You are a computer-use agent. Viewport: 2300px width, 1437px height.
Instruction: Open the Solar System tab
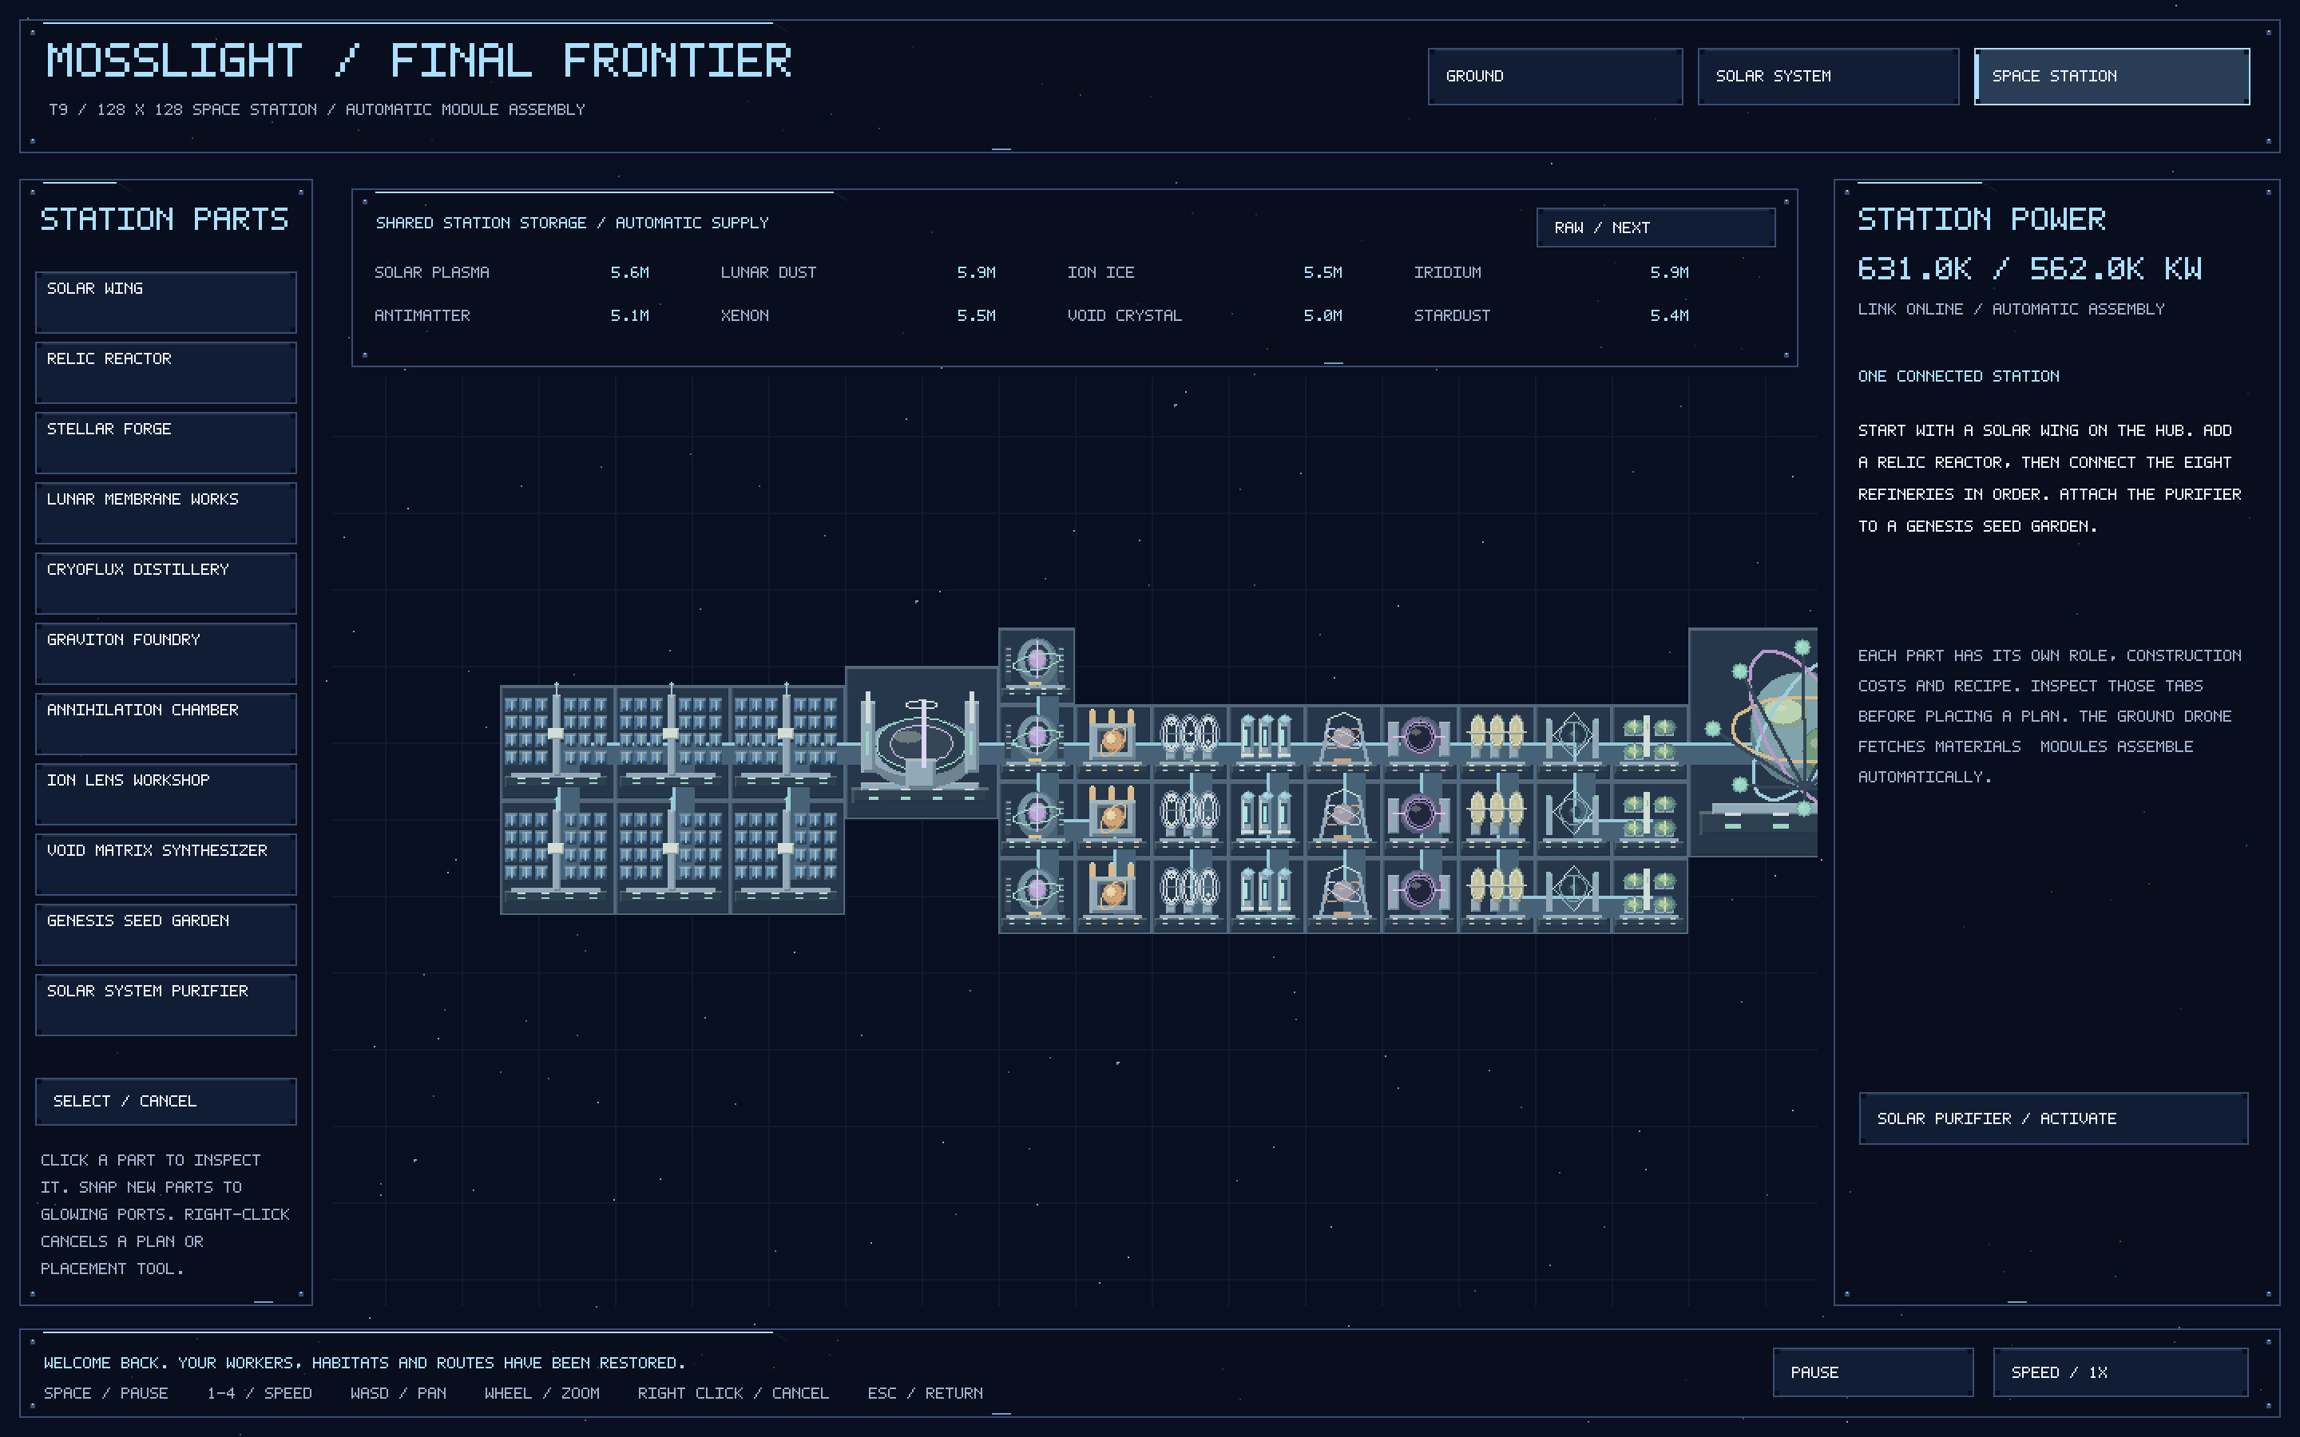pos(1828,76)
